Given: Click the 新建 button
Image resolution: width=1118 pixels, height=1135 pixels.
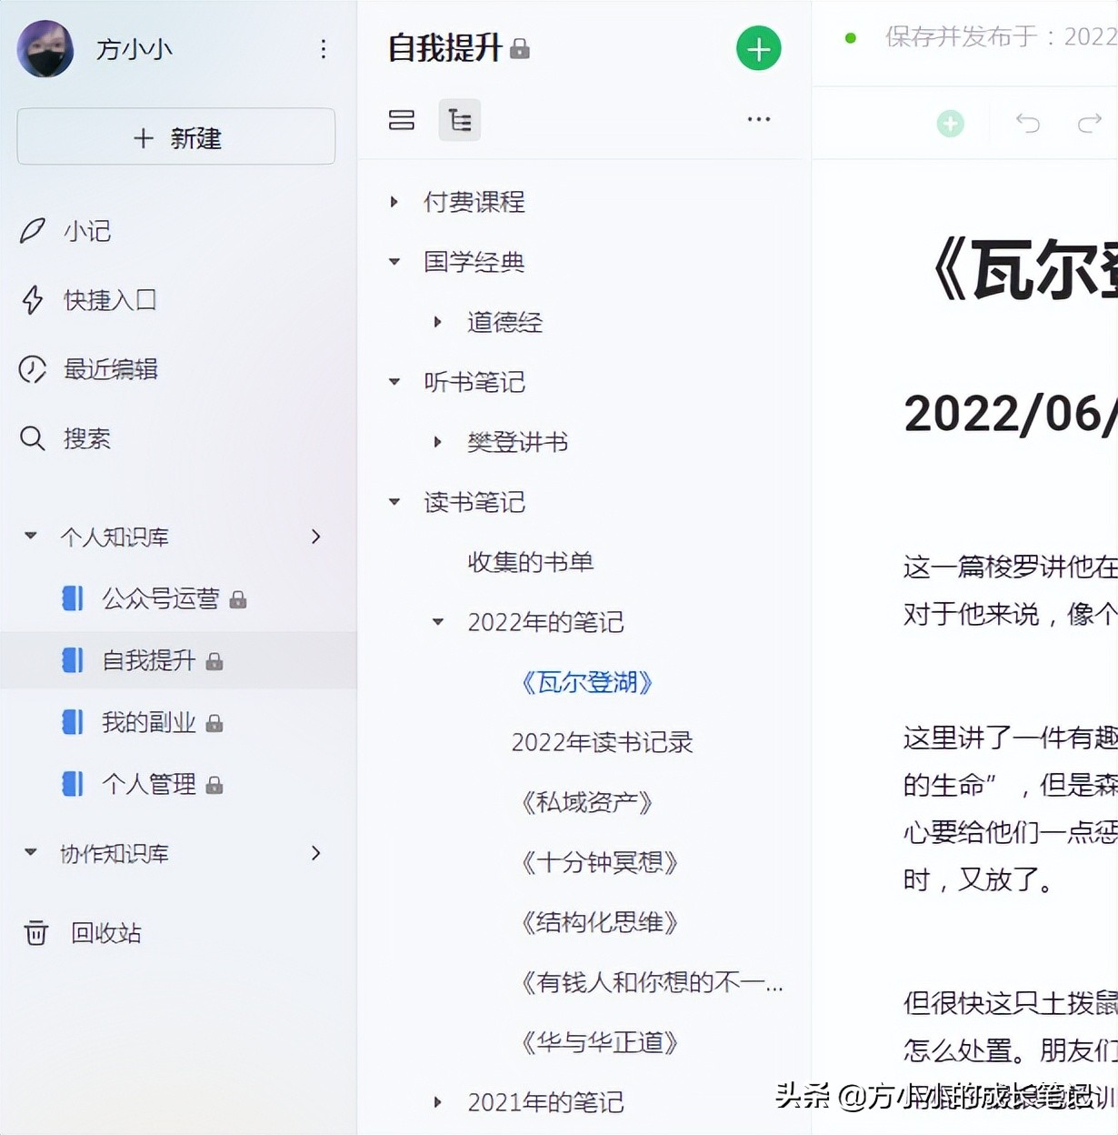Looking at the screenshot, I should 176,137.
